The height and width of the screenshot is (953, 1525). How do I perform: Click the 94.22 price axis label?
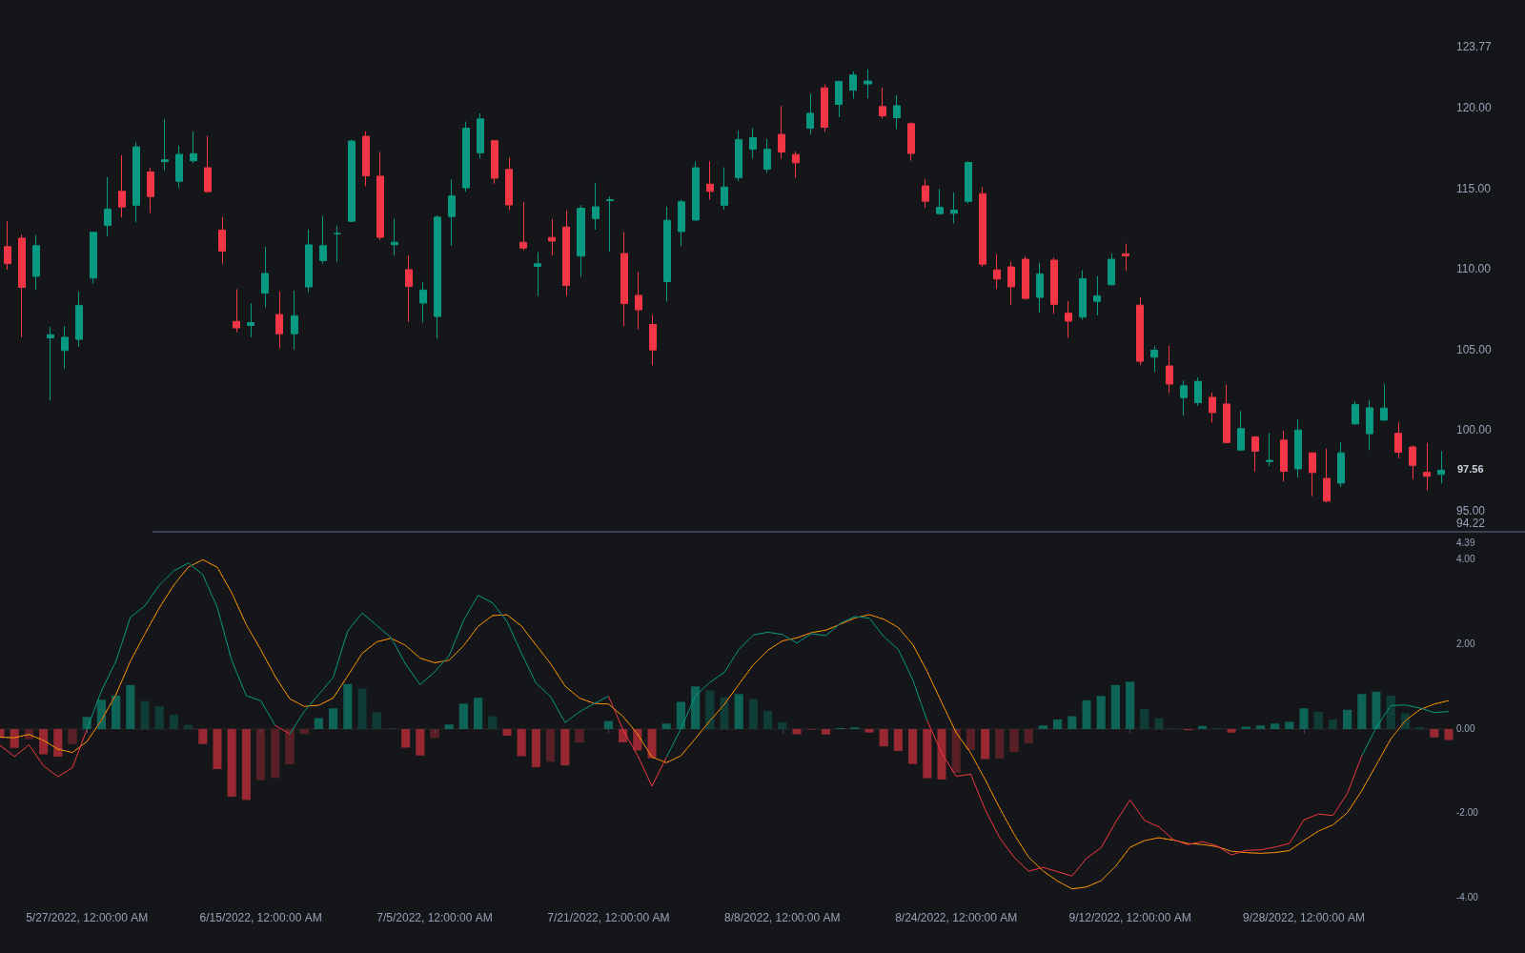(1471, 523)
